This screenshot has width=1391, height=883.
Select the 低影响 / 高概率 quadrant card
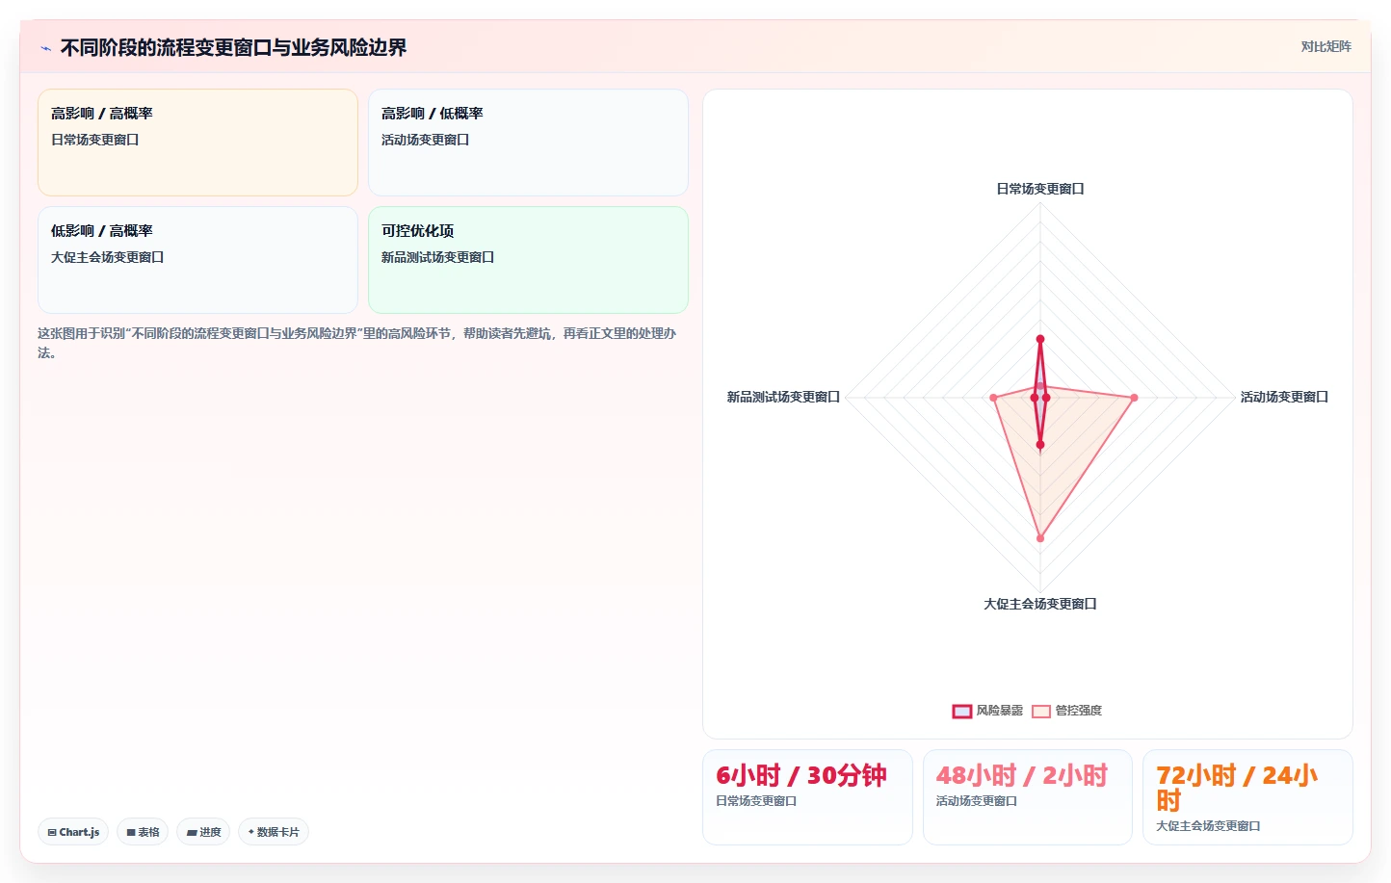(x=197, y=260)
